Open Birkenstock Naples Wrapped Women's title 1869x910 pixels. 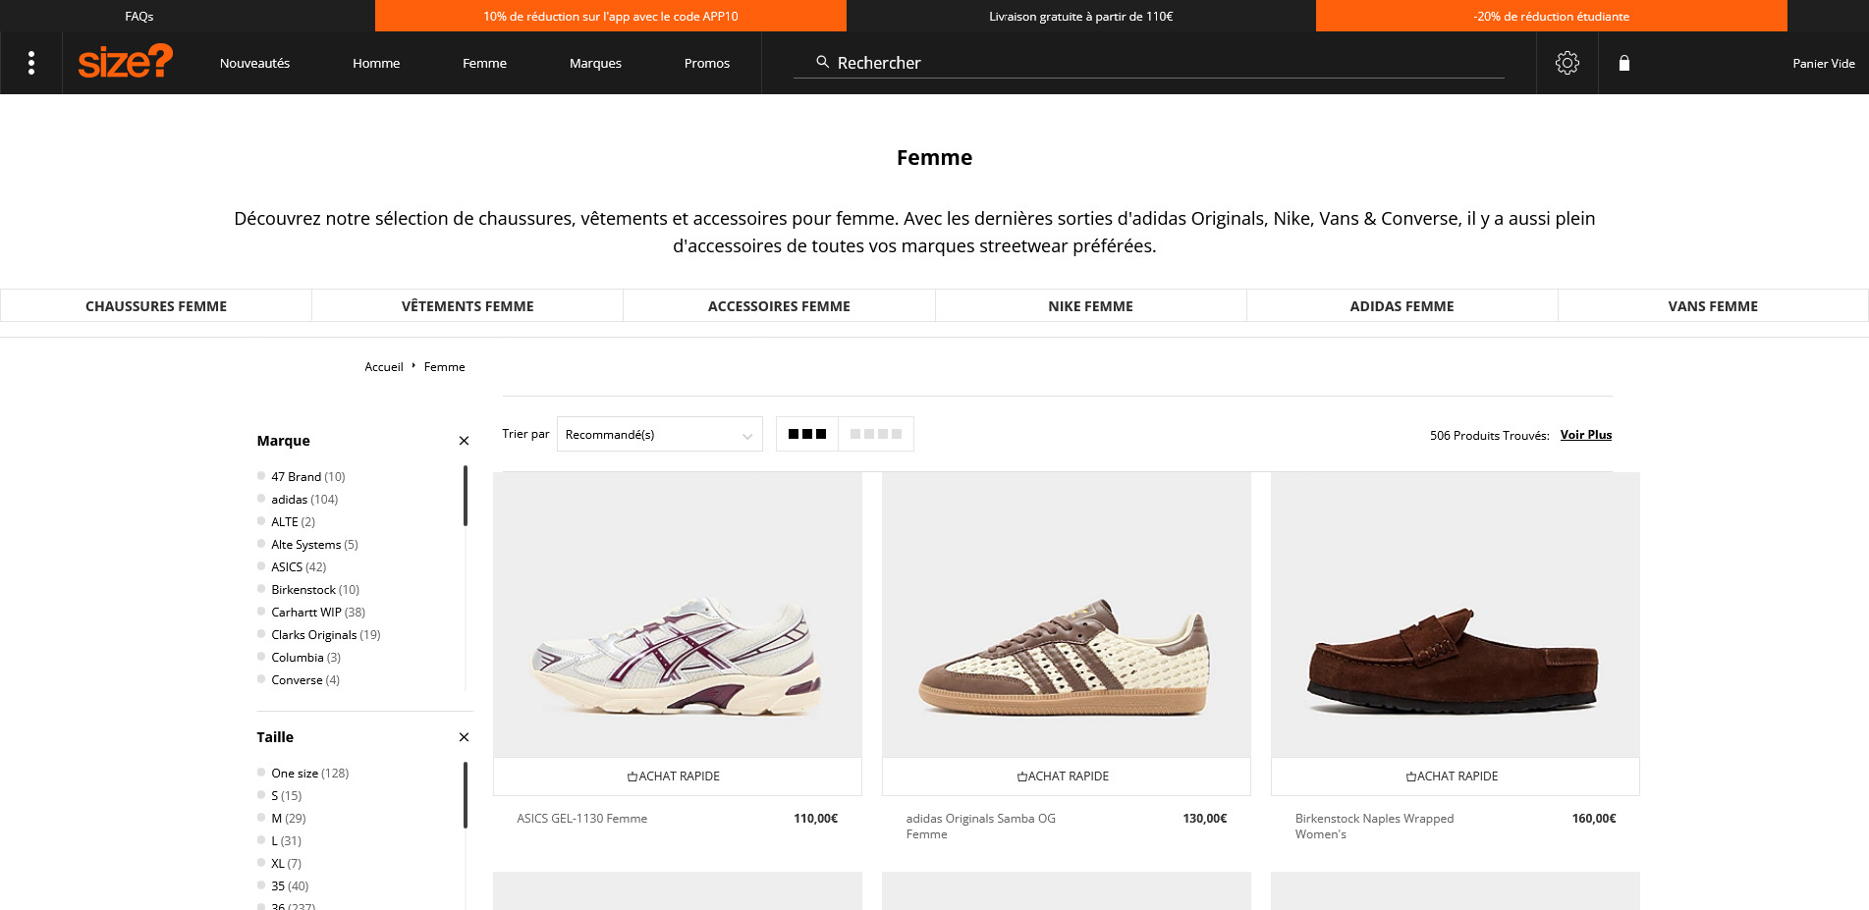pos(1375,826)
